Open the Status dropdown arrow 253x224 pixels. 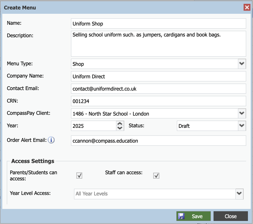pos(242,126)
